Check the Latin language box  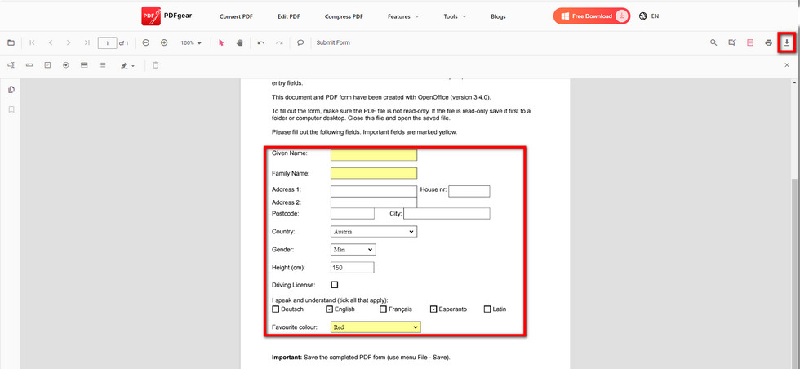(x=487, y=309)
